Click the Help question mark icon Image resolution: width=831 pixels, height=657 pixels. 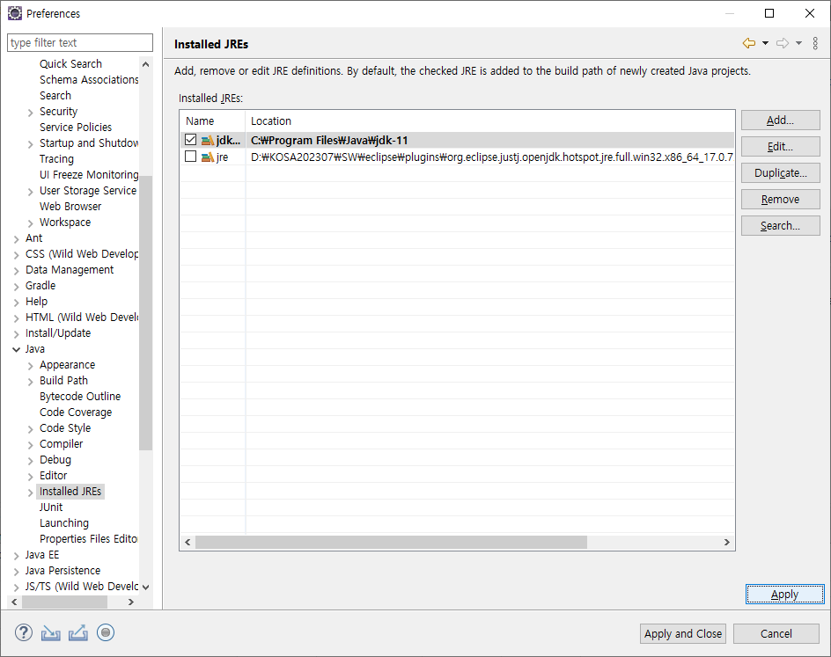point(23,632)
